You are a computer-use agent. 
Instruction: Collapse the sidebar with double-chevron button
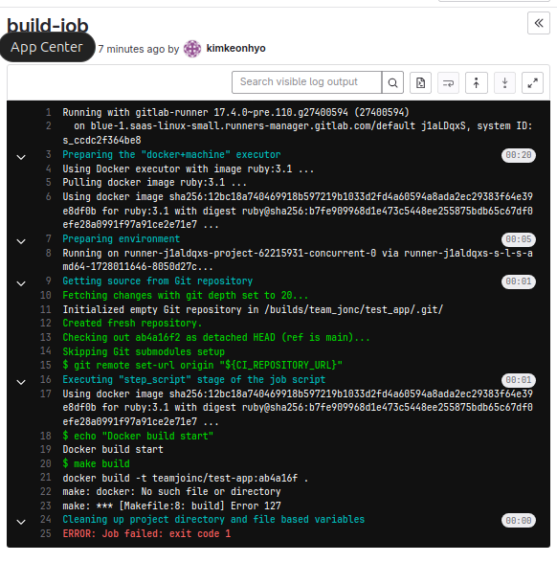(x=539, y=23)
